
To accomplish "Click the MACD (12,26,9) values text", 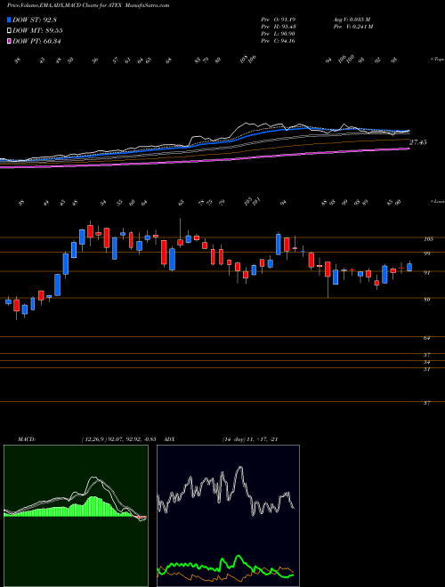I will tap(118, 439).
